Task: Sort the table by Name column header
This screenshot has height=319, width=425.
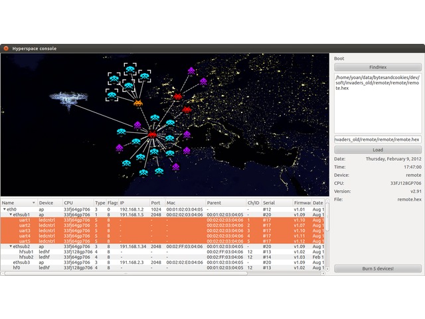Action: [18, 203]
